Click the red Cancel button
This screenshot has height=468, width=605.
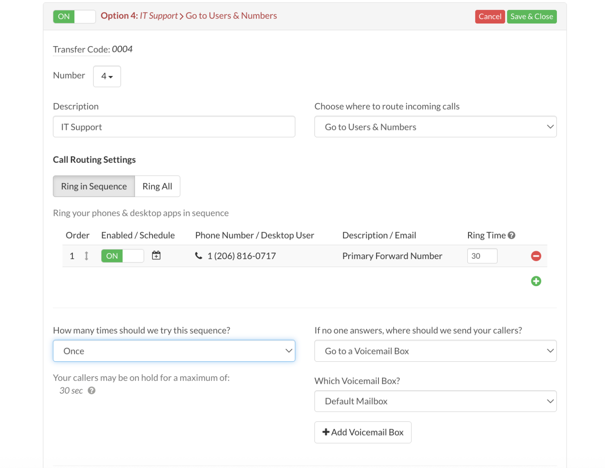[490, 16]
